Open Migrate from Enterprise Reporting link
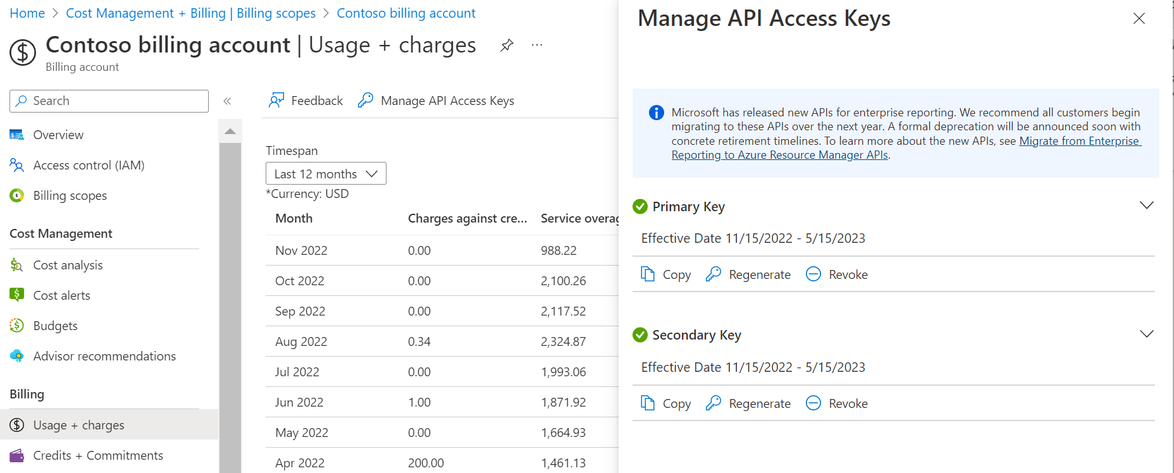The height and width of the screenshot is (473, 1174). pyautogui.click(x=906, y=148)
